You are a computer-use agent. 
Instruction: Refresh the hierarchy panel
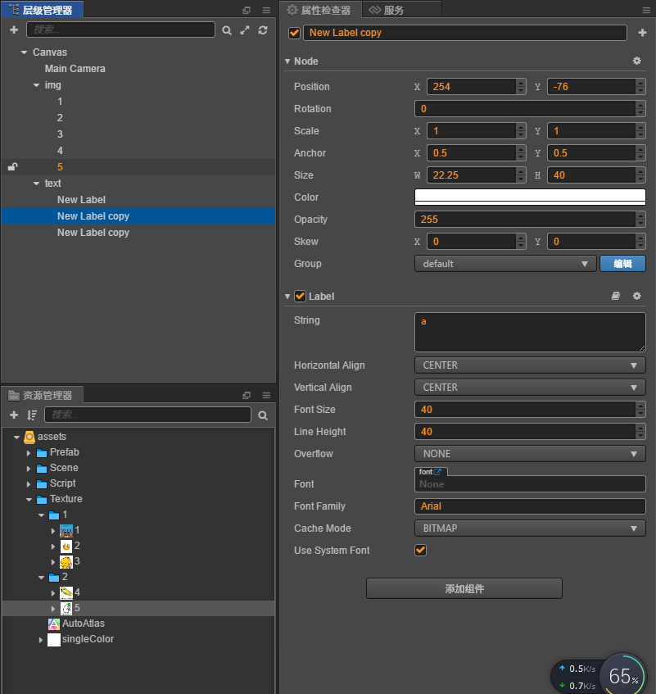[x=263, y=30]
